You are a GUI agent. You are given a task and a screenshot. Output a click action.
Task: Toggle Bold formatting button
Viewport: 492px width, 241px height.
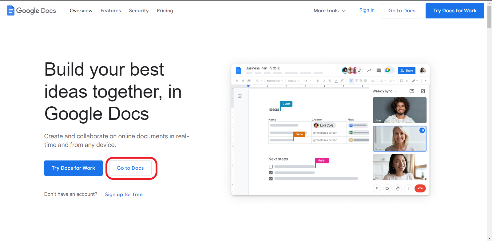point(318,81)
